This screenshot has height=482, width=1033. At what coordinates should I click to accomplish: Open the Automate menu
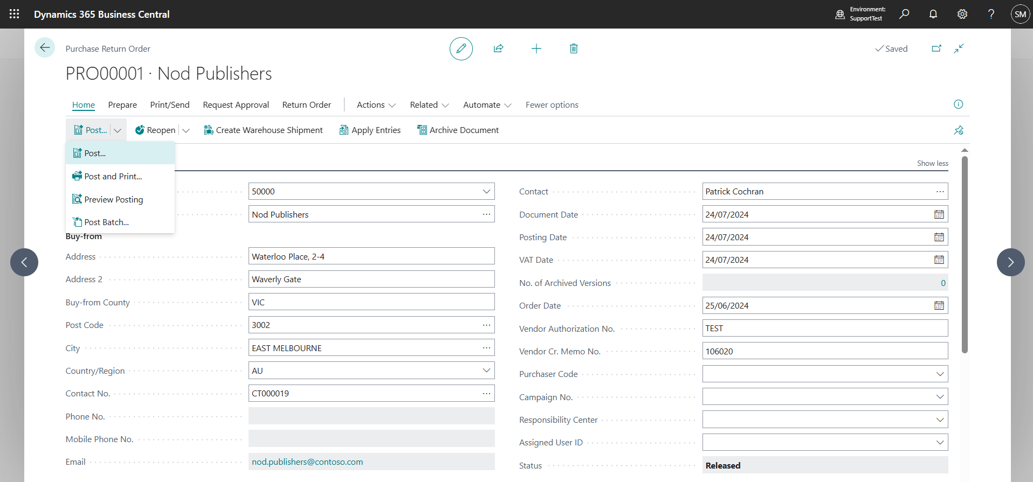pyautogui.click(x=487, y=105)
